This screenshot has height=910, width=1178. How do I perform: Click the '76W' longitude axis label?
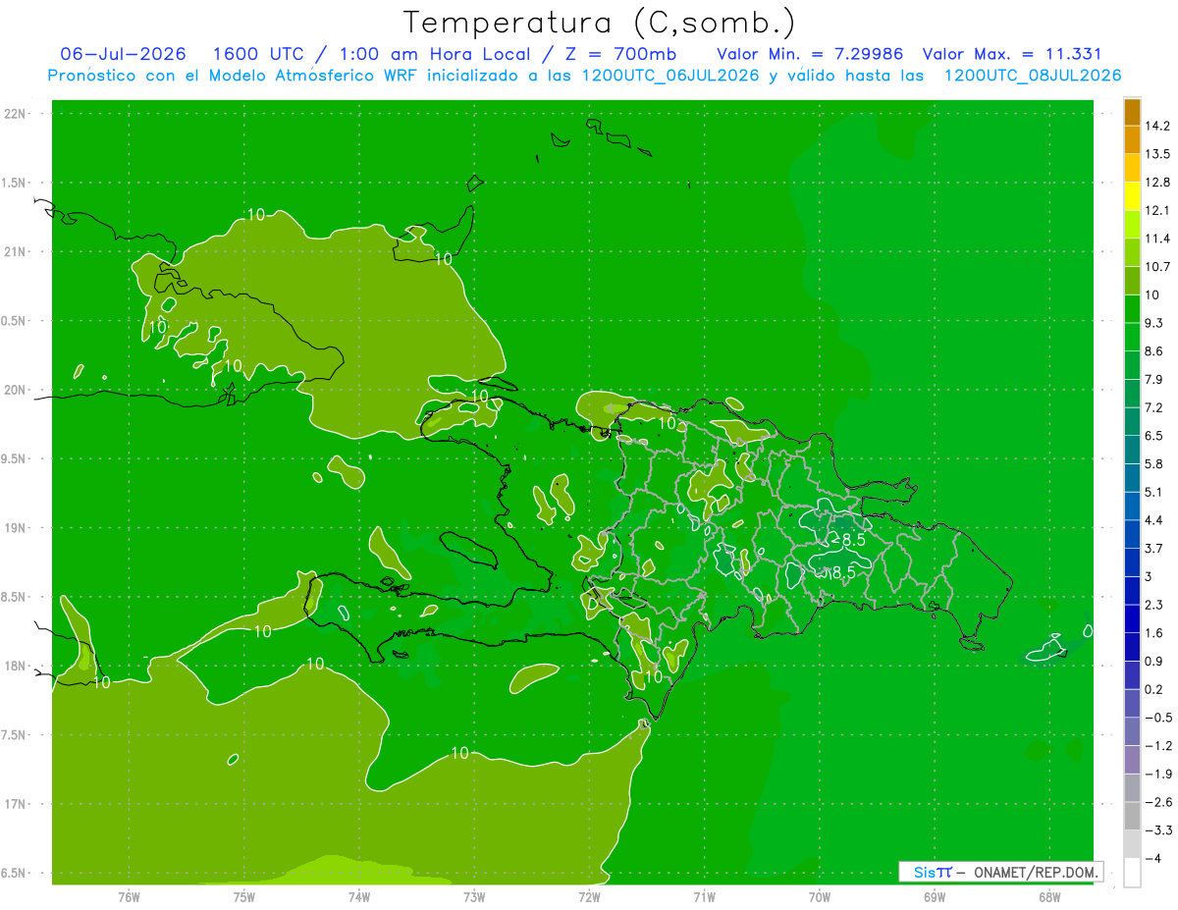click(129, 897)
